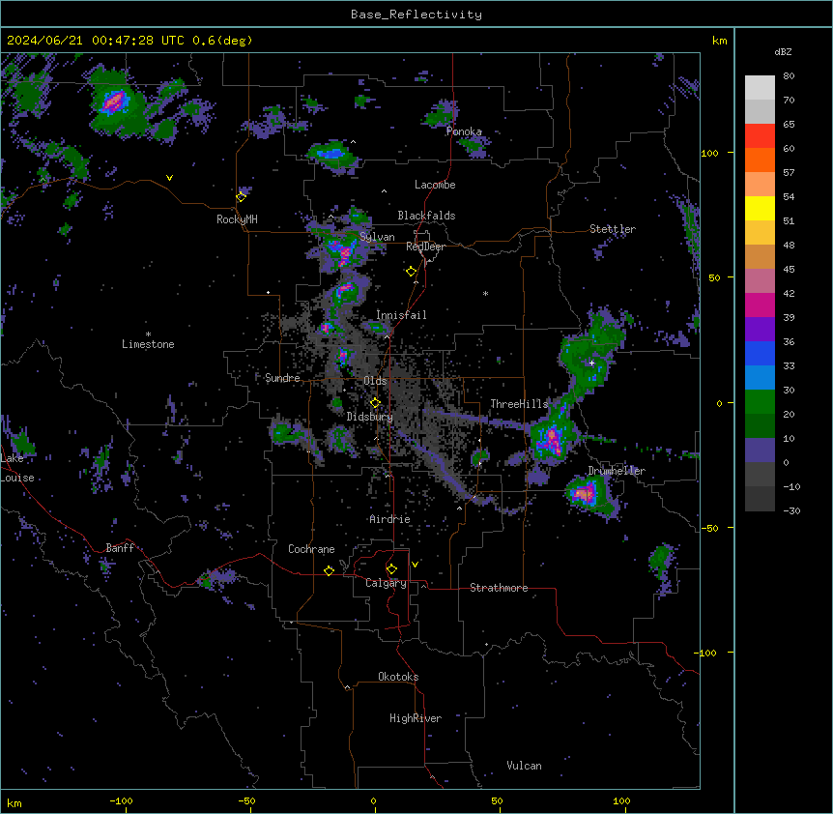Click the Vulcan label

coord(525,766)
